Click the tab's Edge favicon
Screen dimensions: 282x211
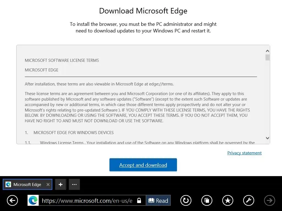tap(8, 184)
